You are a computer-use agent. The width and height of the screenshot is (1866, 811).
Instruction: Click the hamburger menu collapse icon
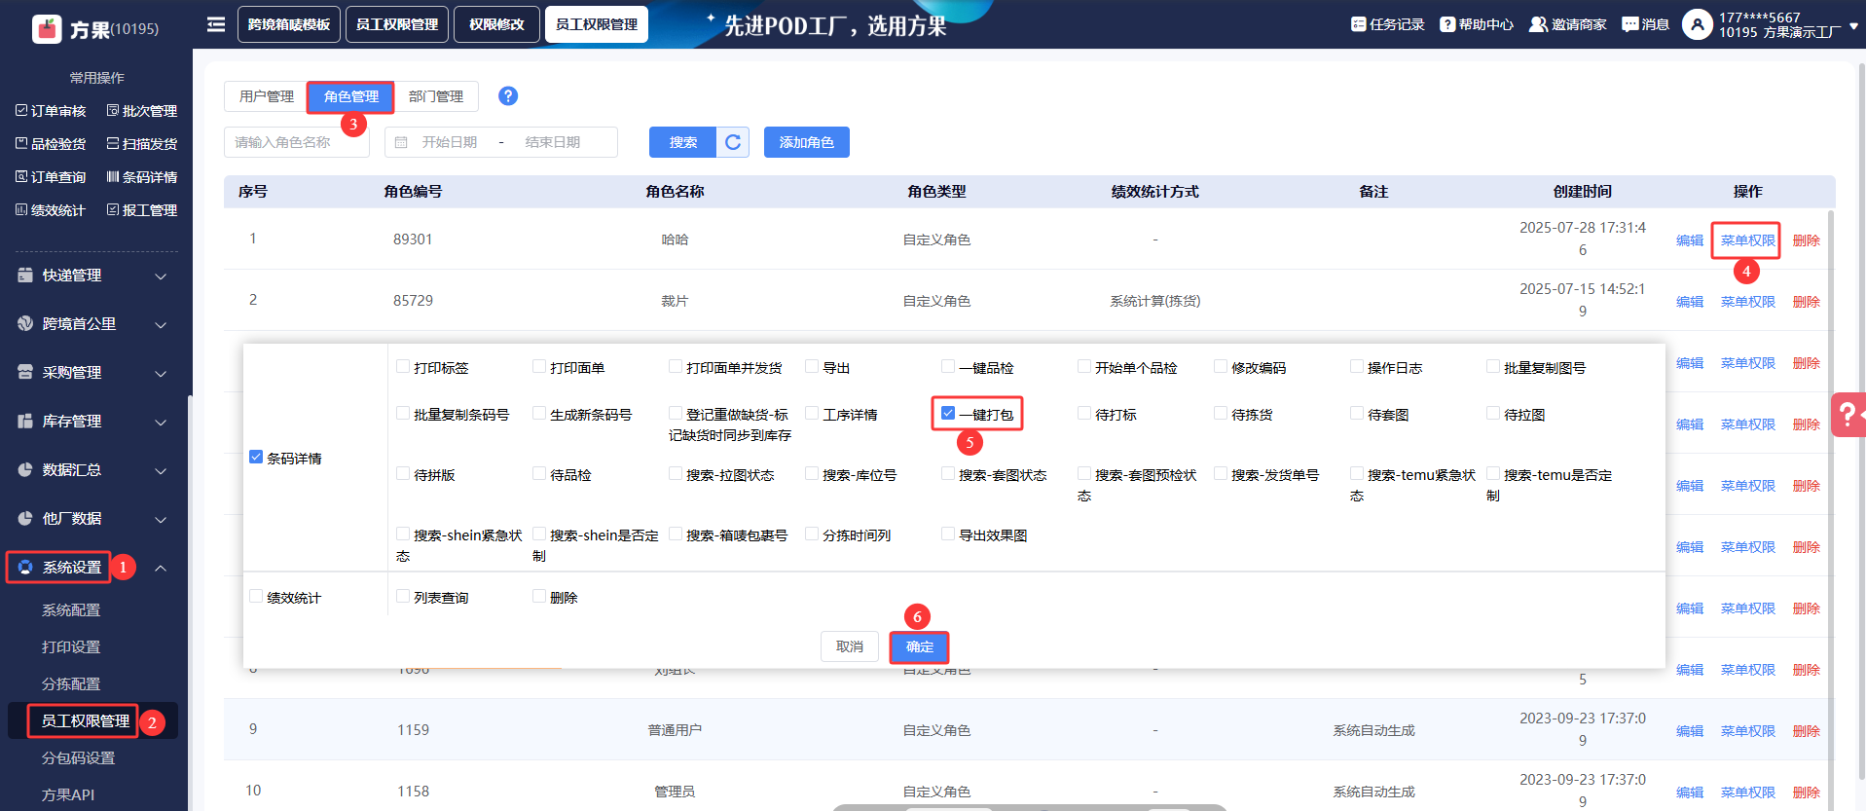[x=216, y=24]
